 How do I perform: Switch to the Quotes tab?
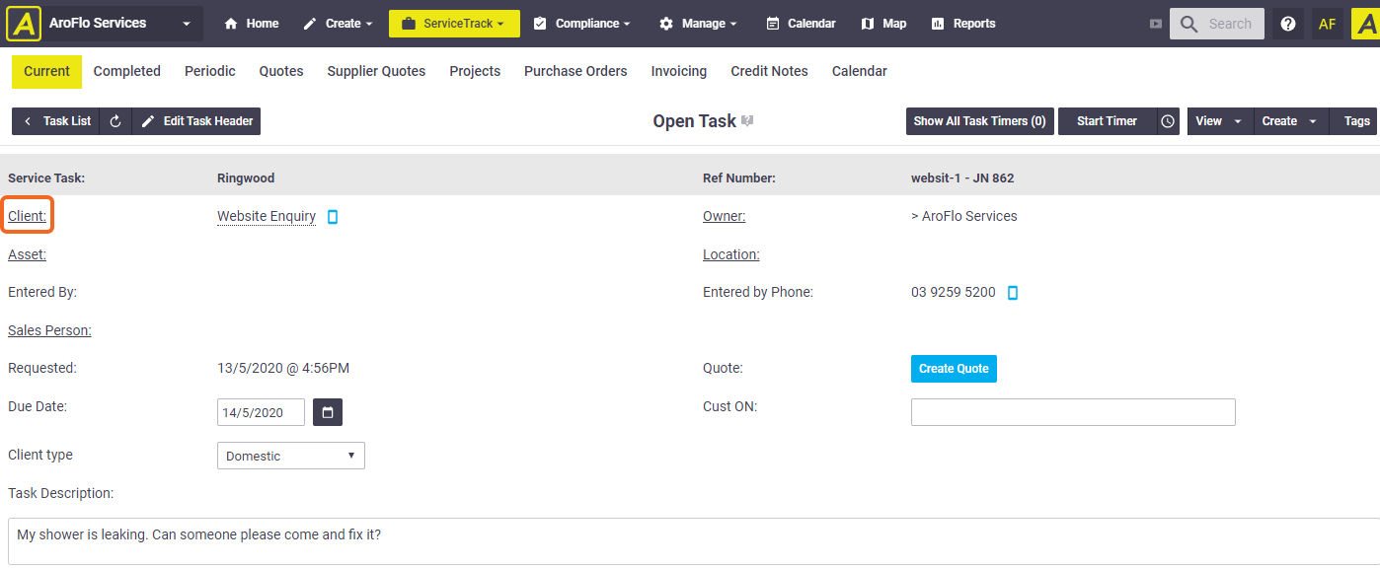click(281, 71)
